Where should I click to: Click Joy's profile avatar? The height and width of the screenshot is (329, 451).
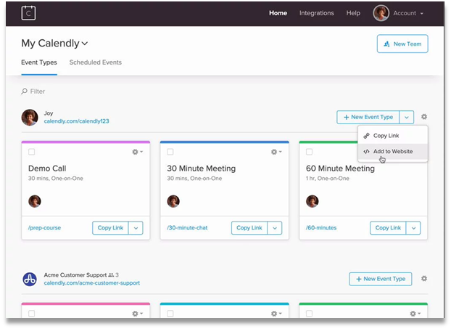[30, 117]
